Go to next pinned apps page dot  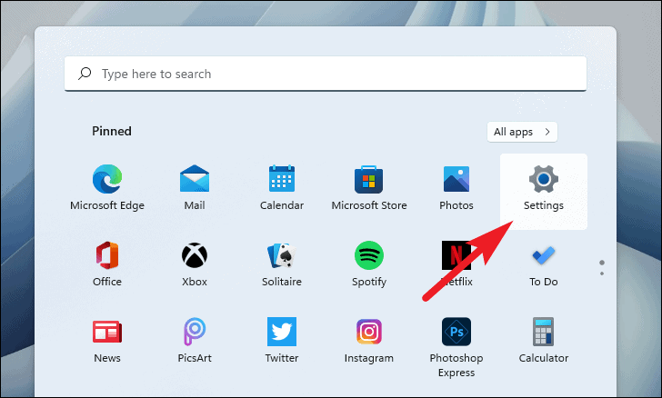pos(602,274)
